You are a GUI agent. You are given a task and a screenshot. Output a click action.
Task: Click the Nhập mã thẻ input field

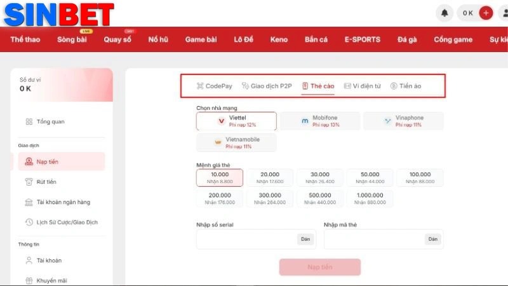pyautogui.click(x=372, y=239)
